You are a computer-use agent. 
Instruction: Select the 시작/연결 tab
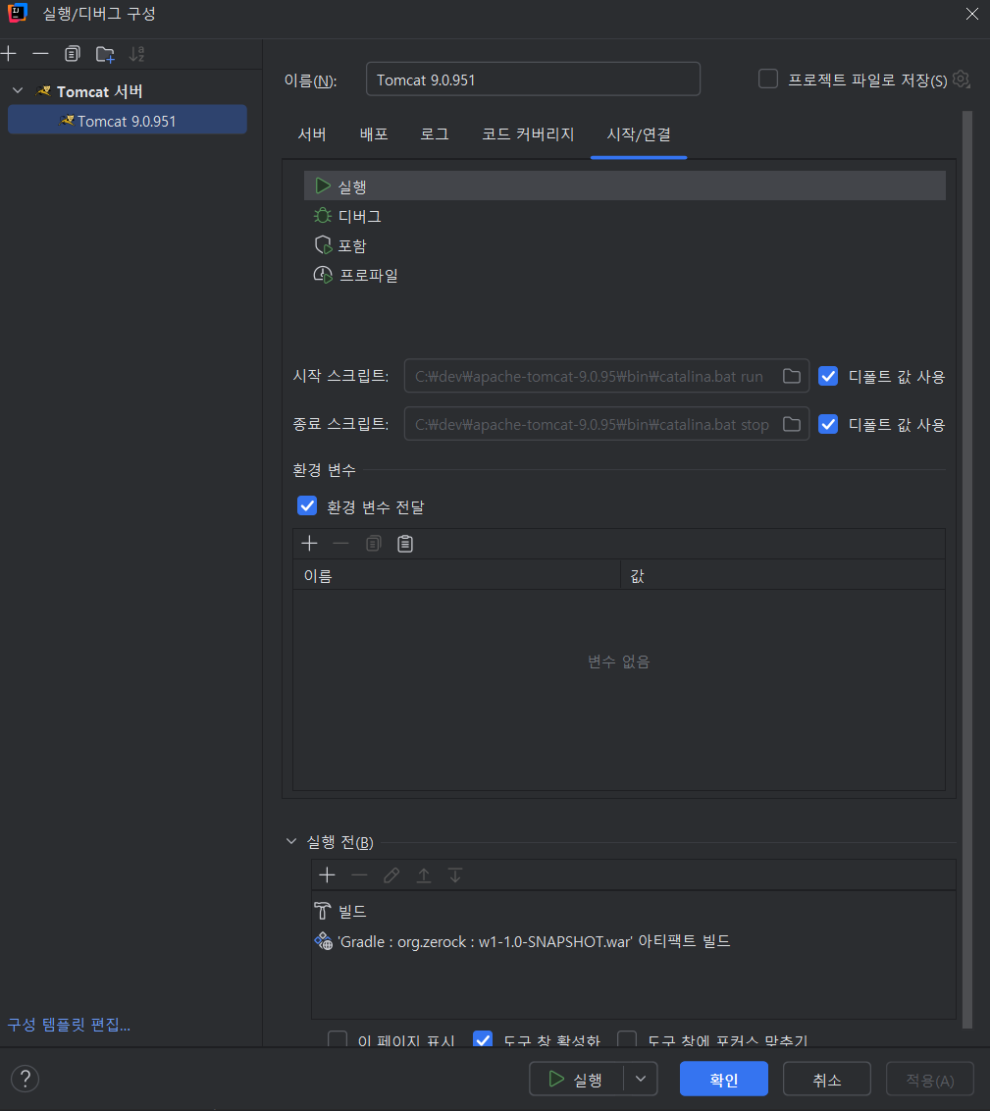[639, 133]
